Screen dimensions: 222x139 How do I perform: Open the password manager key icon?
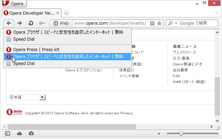coord(42,23)
